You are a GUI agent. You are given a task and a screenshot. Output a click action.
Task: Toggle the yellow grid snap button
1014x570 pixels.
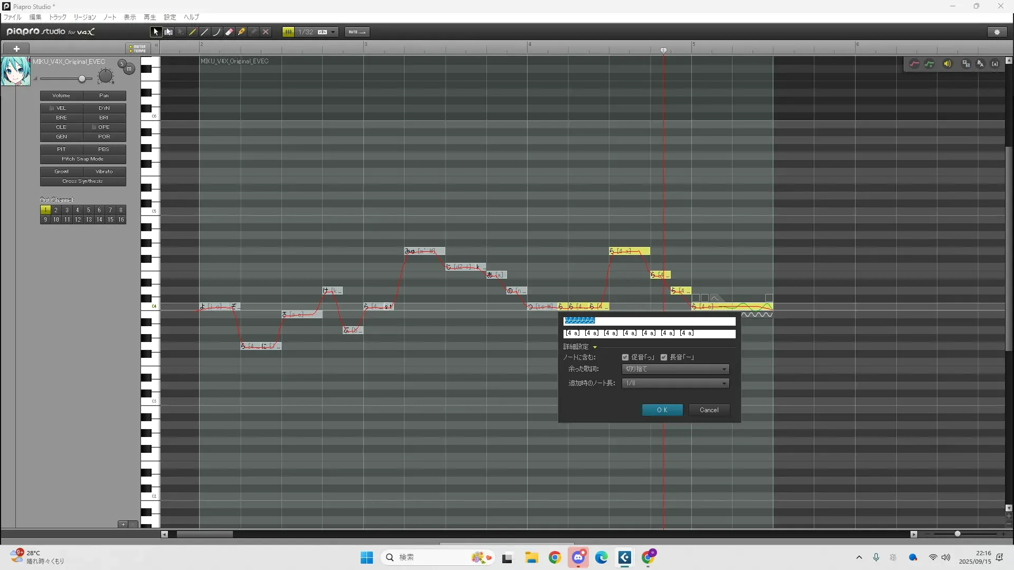tap(288, 32)
